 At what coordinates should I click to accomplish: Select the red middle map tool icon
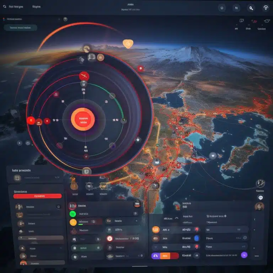click(x=254, y=21)
